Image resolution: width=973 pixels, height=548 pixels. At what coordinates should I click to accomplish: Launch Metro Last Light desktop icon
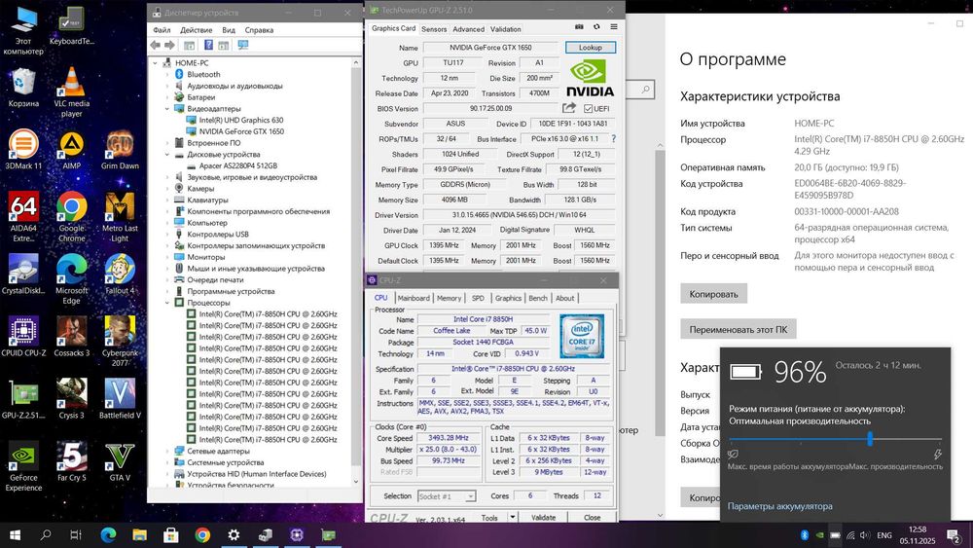pos(120,216)
